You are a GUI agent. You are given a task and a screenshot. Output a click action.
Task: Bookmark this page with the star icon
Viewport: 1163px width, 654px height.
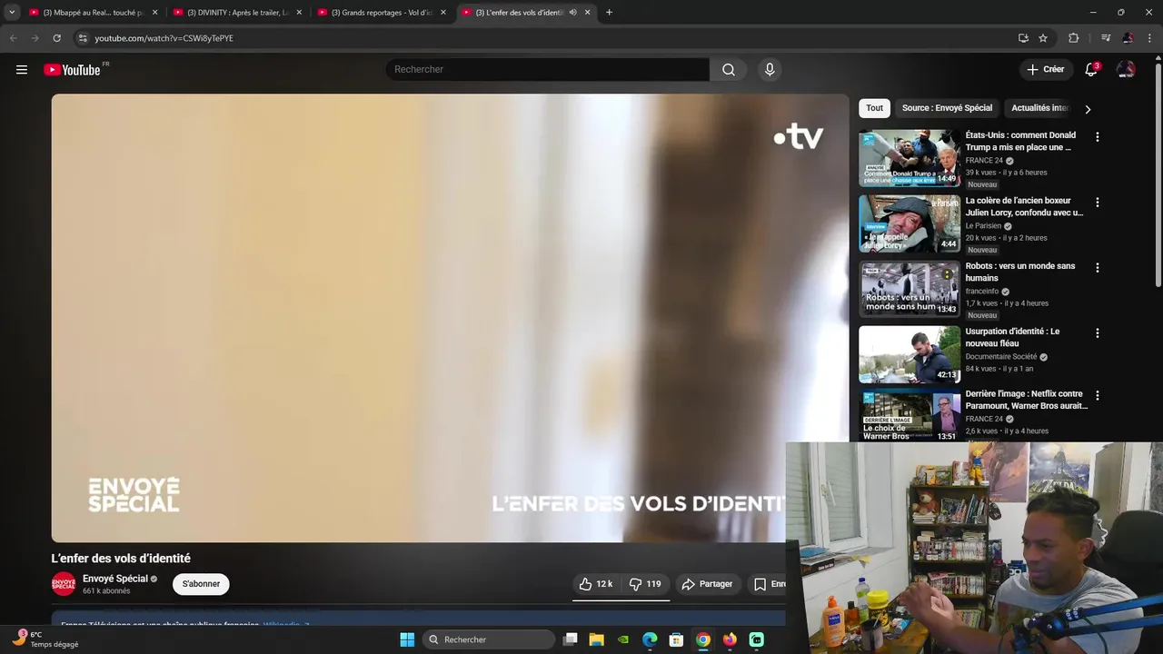[x=1043, y=38]
